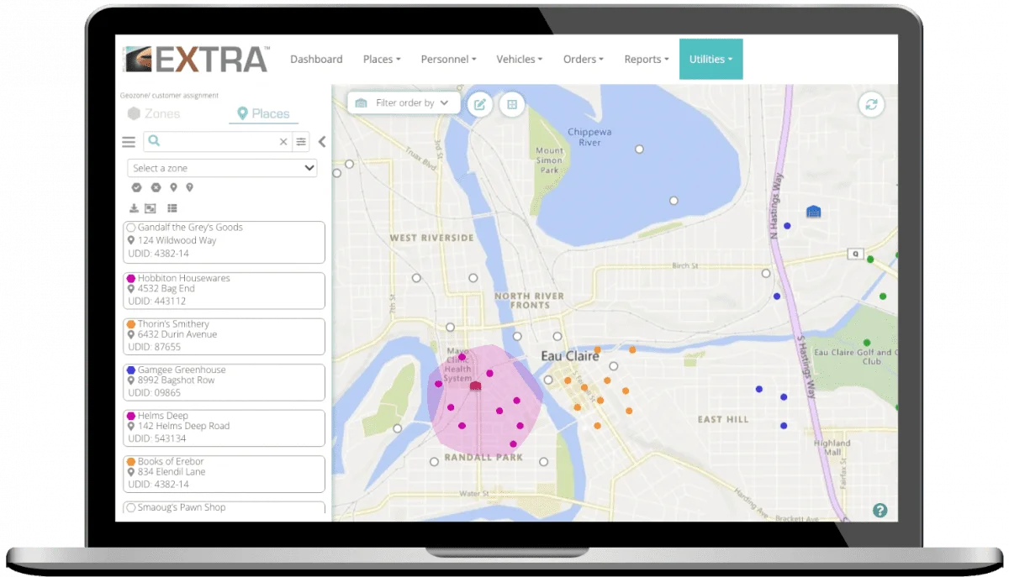Click the map edit pencil button
Viewport: 1009px width, 577px height.
(480, 104)
